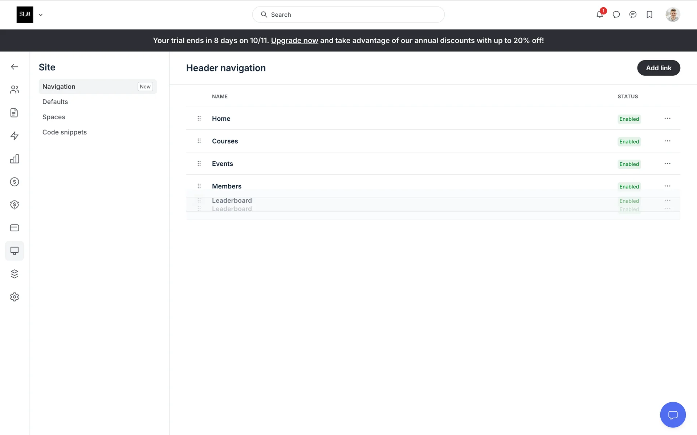This screenshot has width=697, height=435.
Task: Expand the community switcher chevron by the logo
Action: click(41, 15)
